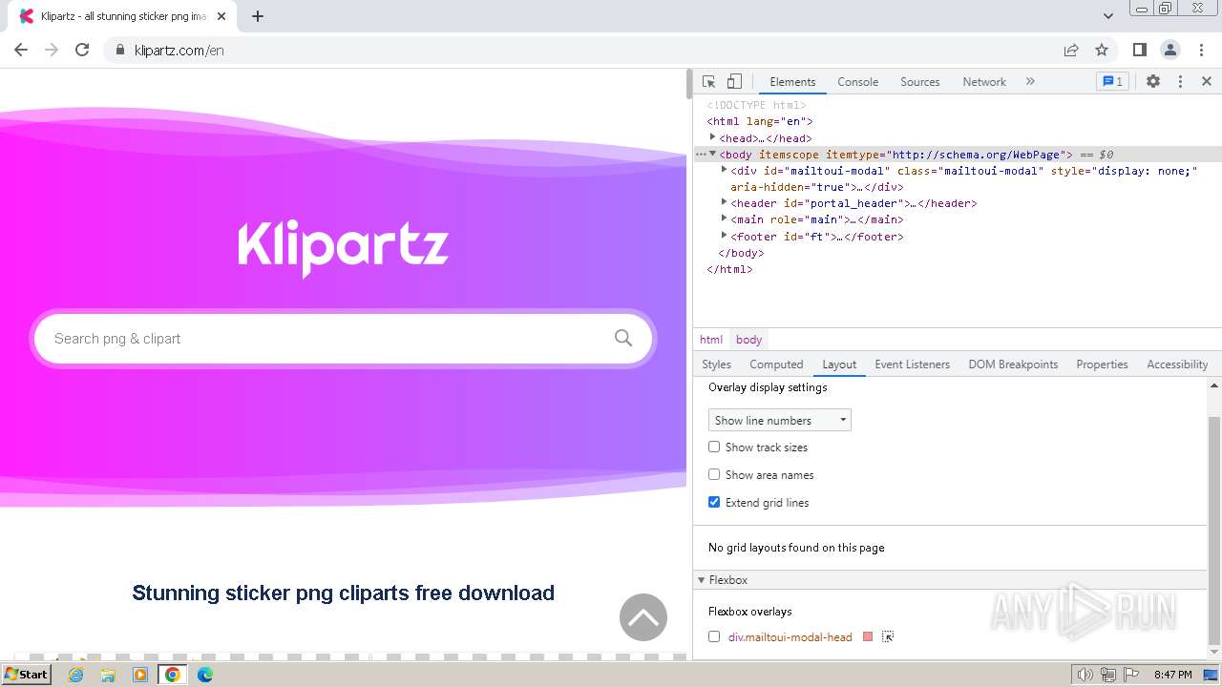Click the flexbox overlay color swatch
The image size is (1222, 687).
click(868, 636)
